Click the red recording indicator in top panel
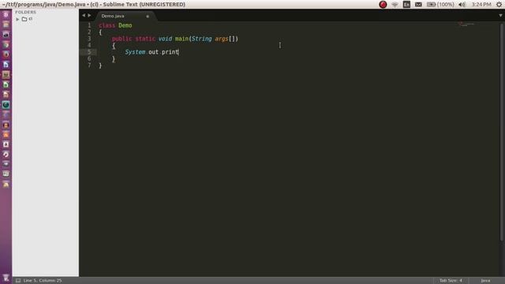 [x=383, y=5]
